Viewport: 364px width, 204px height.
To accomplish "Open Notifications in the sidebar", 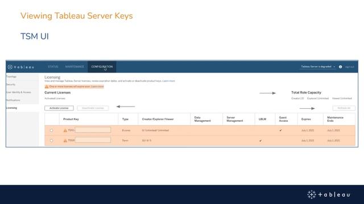I will (13, 100).
